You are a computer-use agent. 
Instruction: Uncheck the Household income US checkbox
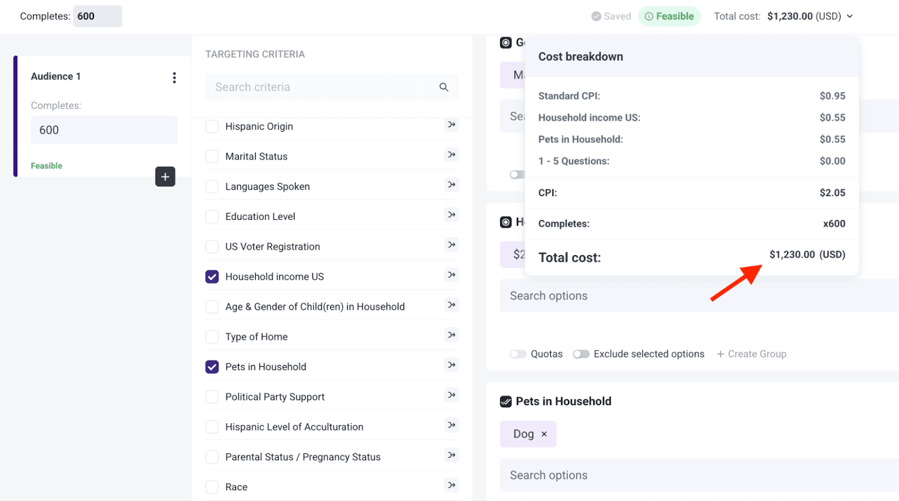point(212,277)
